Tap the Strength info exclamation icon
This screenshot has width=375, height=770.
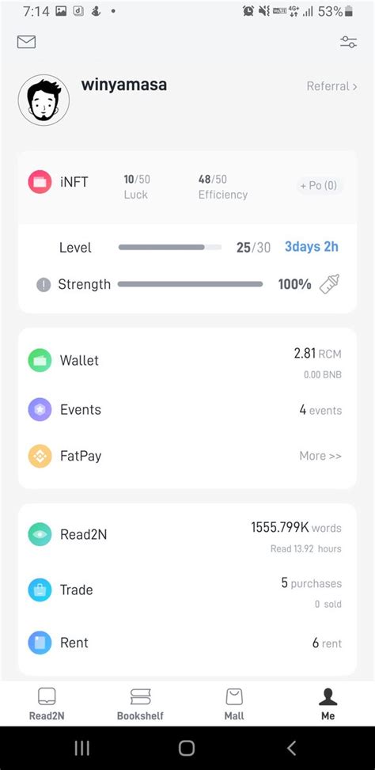coord(44,284)
